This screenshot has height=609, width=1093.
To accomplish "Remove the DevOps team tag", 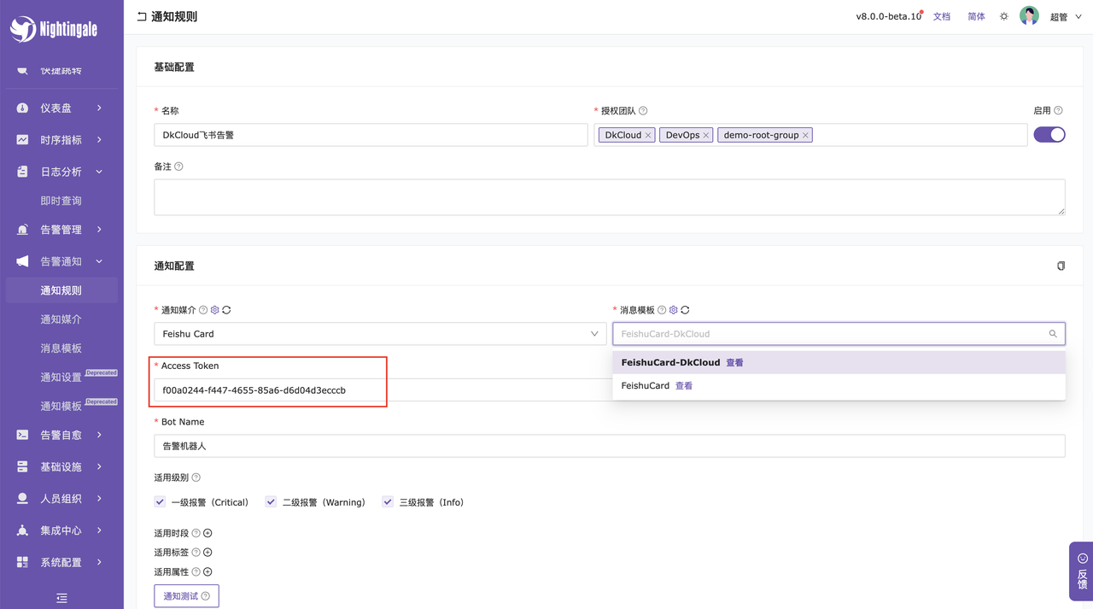I will (706, 135).
